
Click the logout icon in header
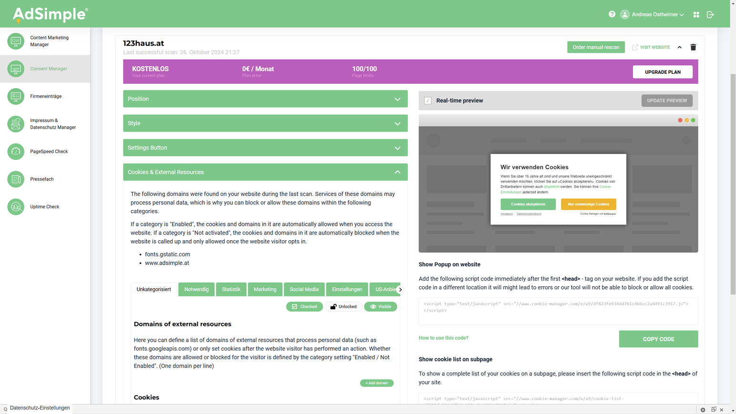coord(710,15)
